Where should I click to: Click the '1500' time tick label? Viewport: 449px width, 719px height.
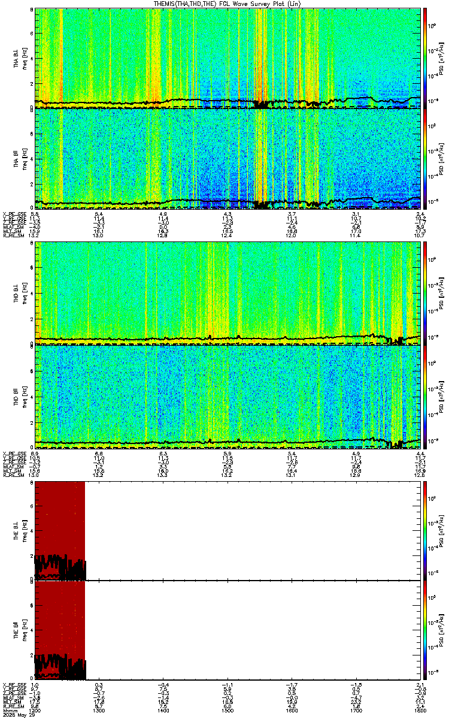click(228, 709)
